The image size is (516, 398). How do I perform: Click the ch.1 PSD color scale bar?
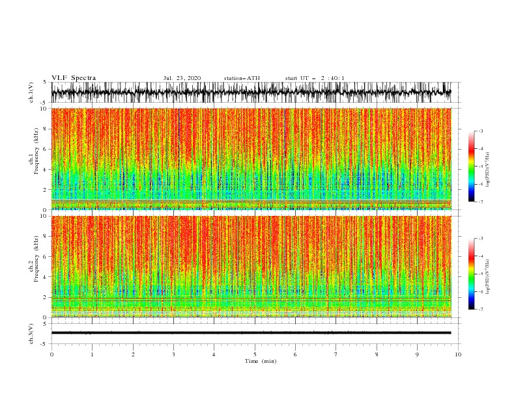[x=471, y=166]
